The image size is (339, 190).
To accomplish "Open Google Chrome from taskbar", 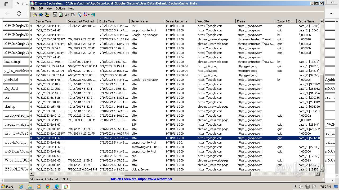I will click(48, 187).
